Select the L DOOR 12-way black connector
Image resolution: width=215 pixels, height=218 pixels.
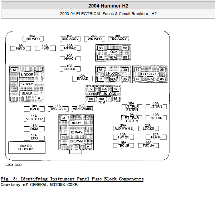27,84
